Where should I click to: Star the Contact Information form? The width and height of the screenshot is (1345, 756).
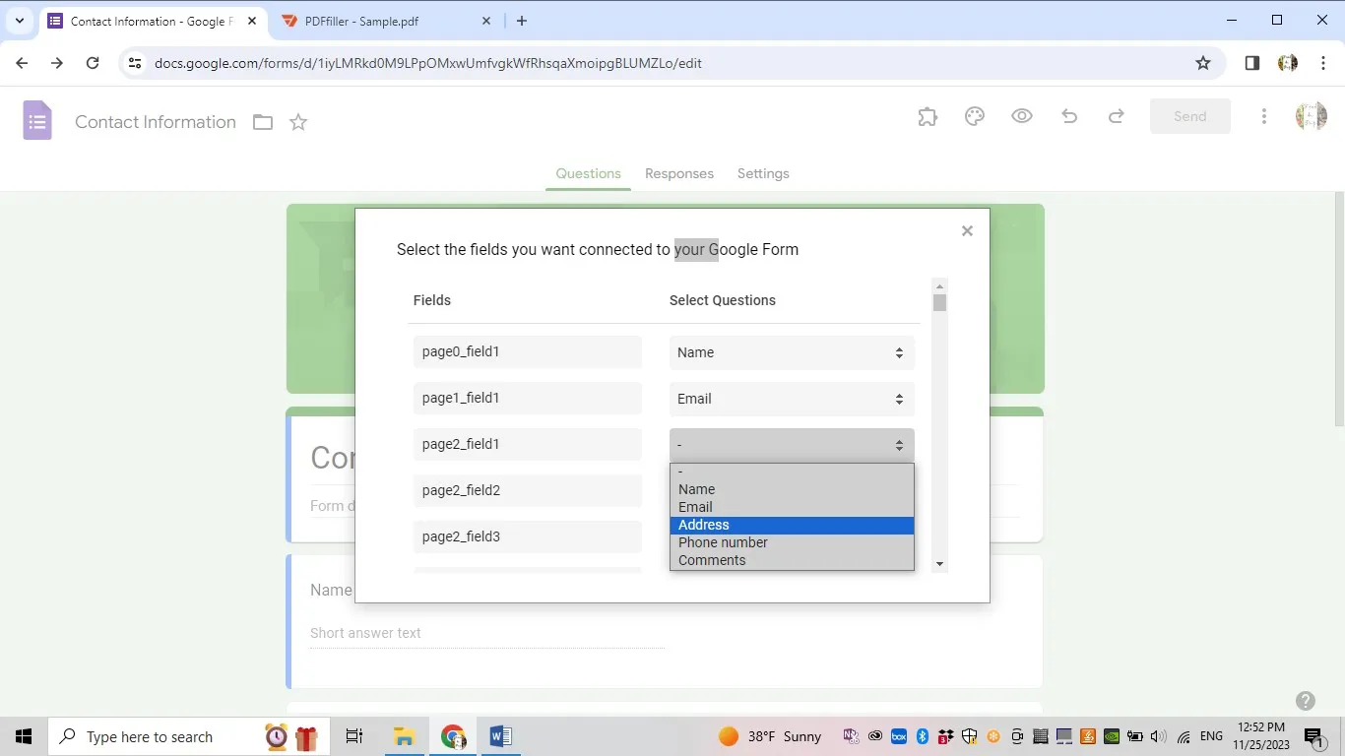tap(297, 122)
